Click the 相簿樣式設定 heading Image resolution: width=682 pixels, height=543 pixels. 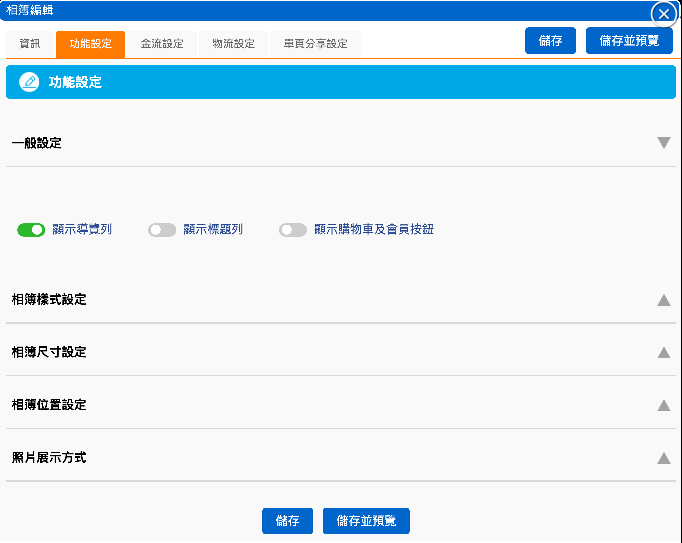pos(49,299)
